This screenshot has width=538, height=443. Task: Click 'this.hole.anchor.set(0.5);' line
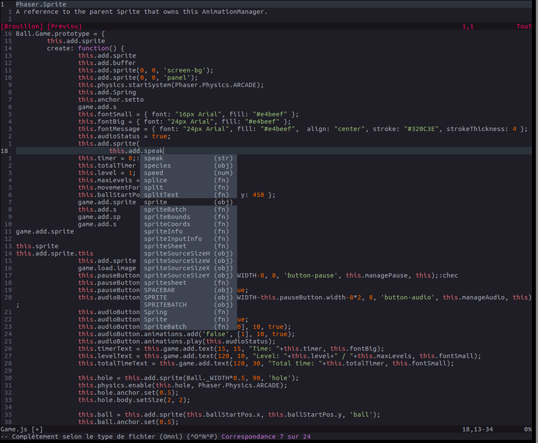coord(128,393)
